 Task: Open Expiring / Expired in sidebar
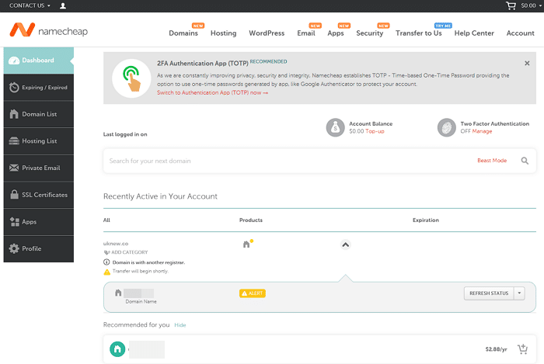[39, 87]
